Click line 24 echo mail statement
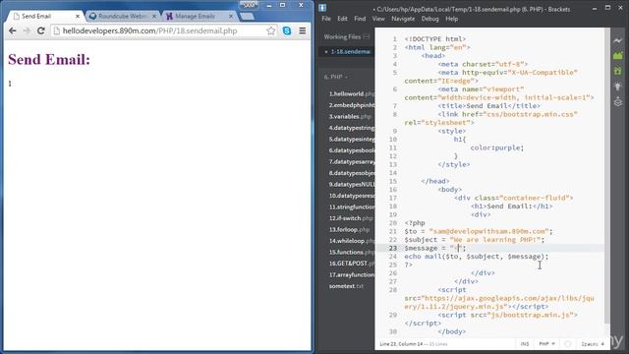 pyautogui.click(x=476, y=257)
